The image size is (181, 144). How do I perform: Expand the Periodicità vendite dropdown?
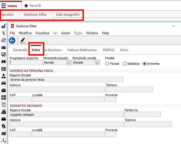[x=97, y=63]
